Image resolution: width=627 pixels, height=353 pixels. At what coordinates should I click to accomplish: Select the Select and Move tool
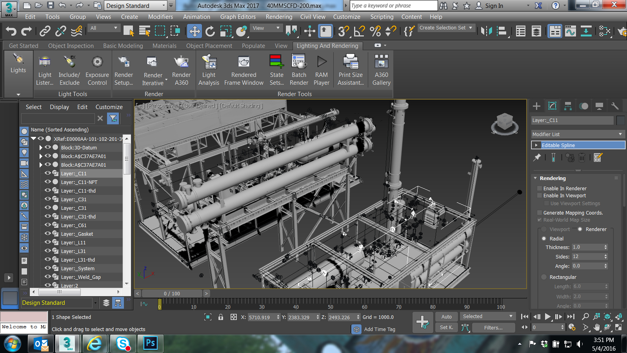pos(194,31)
